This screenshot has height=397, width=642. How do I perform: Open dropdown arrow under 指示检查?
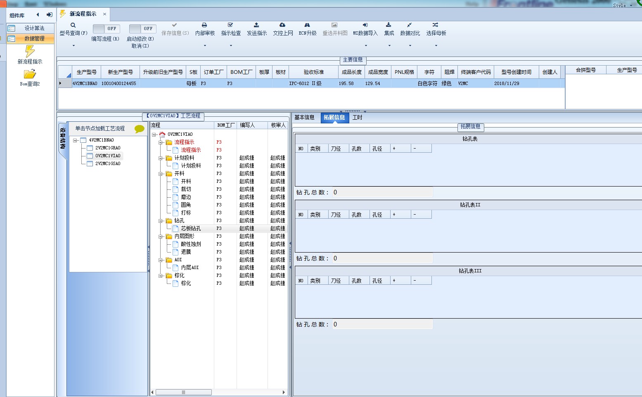point(231,45)
